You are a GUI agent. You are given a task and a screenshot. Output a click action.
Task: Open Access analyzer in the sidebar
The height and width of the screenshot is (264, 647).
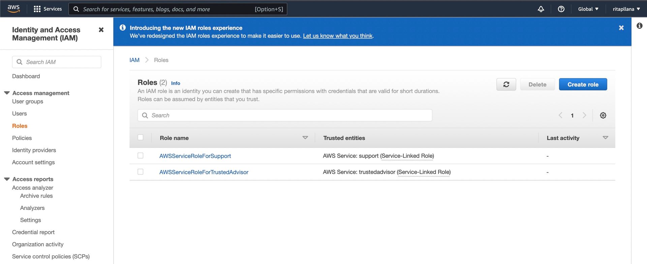(x=33, y=188)
